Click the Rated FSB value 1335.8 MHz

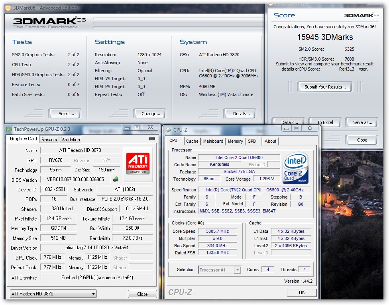coord(217,252)
